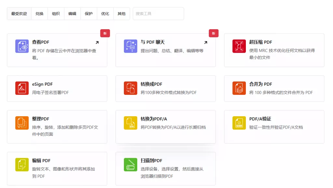333x188 pixels.
Task: Click the 转换成PDF conversion icon
Action: tap(130, 88)
